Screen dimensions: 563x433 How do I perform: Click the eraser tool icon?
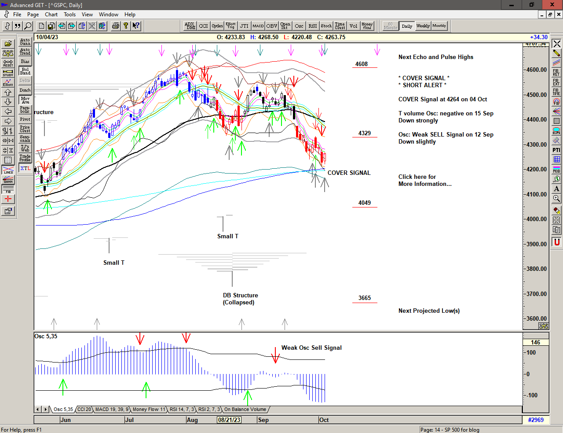tap(556, 211)
